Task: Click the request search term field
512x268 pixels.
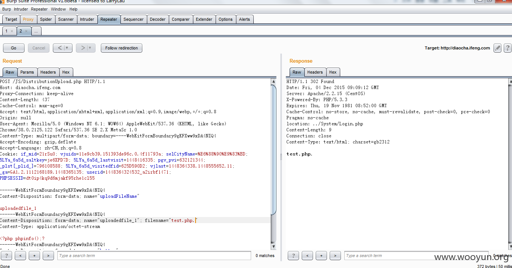Action: coord(154,256)
